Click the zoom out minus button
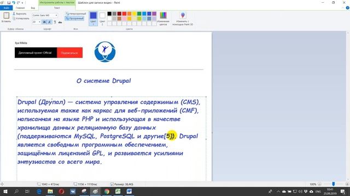The height and width of the screenshot is (196, 350). click(x=319, y=184)
